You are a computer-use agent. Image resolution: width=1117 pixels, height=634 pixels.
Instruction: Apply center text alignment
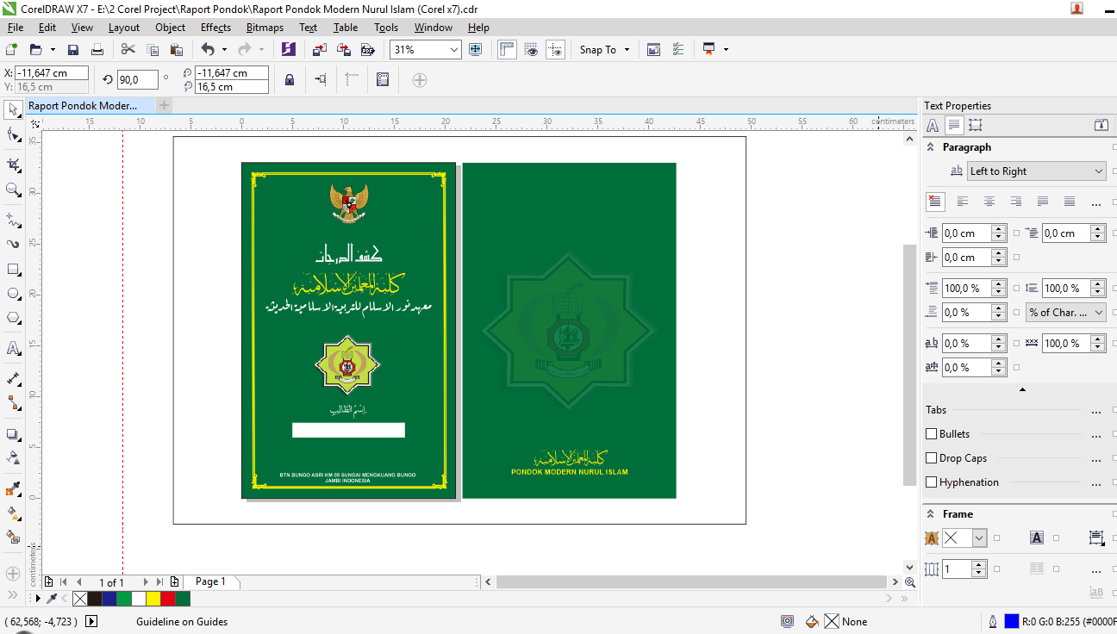[x=989, y=201]
